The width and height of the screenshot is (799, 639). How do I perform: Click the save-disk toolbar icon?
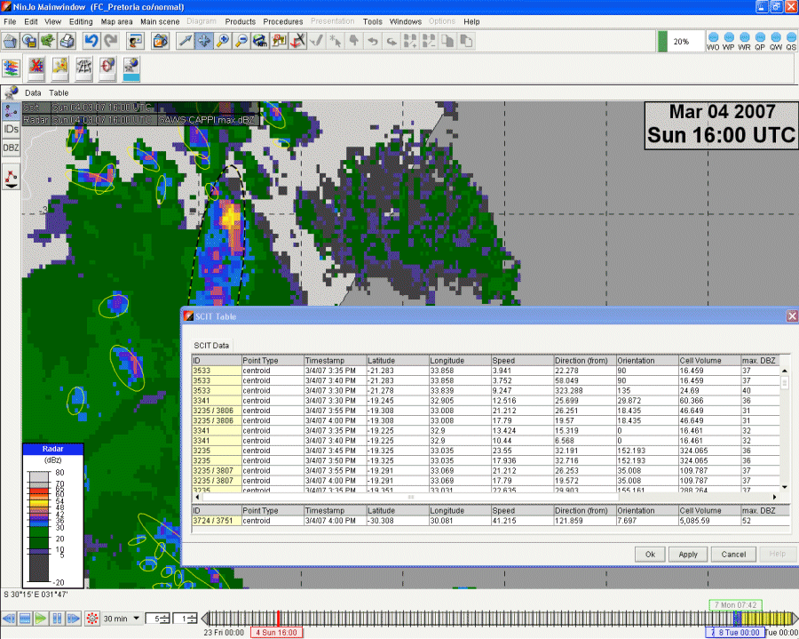point(29,41)
